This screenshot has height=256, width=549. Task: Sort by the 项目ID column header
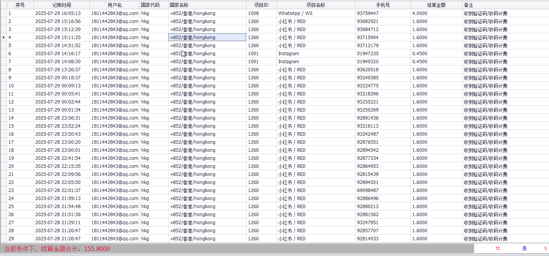tap(261, 5)
